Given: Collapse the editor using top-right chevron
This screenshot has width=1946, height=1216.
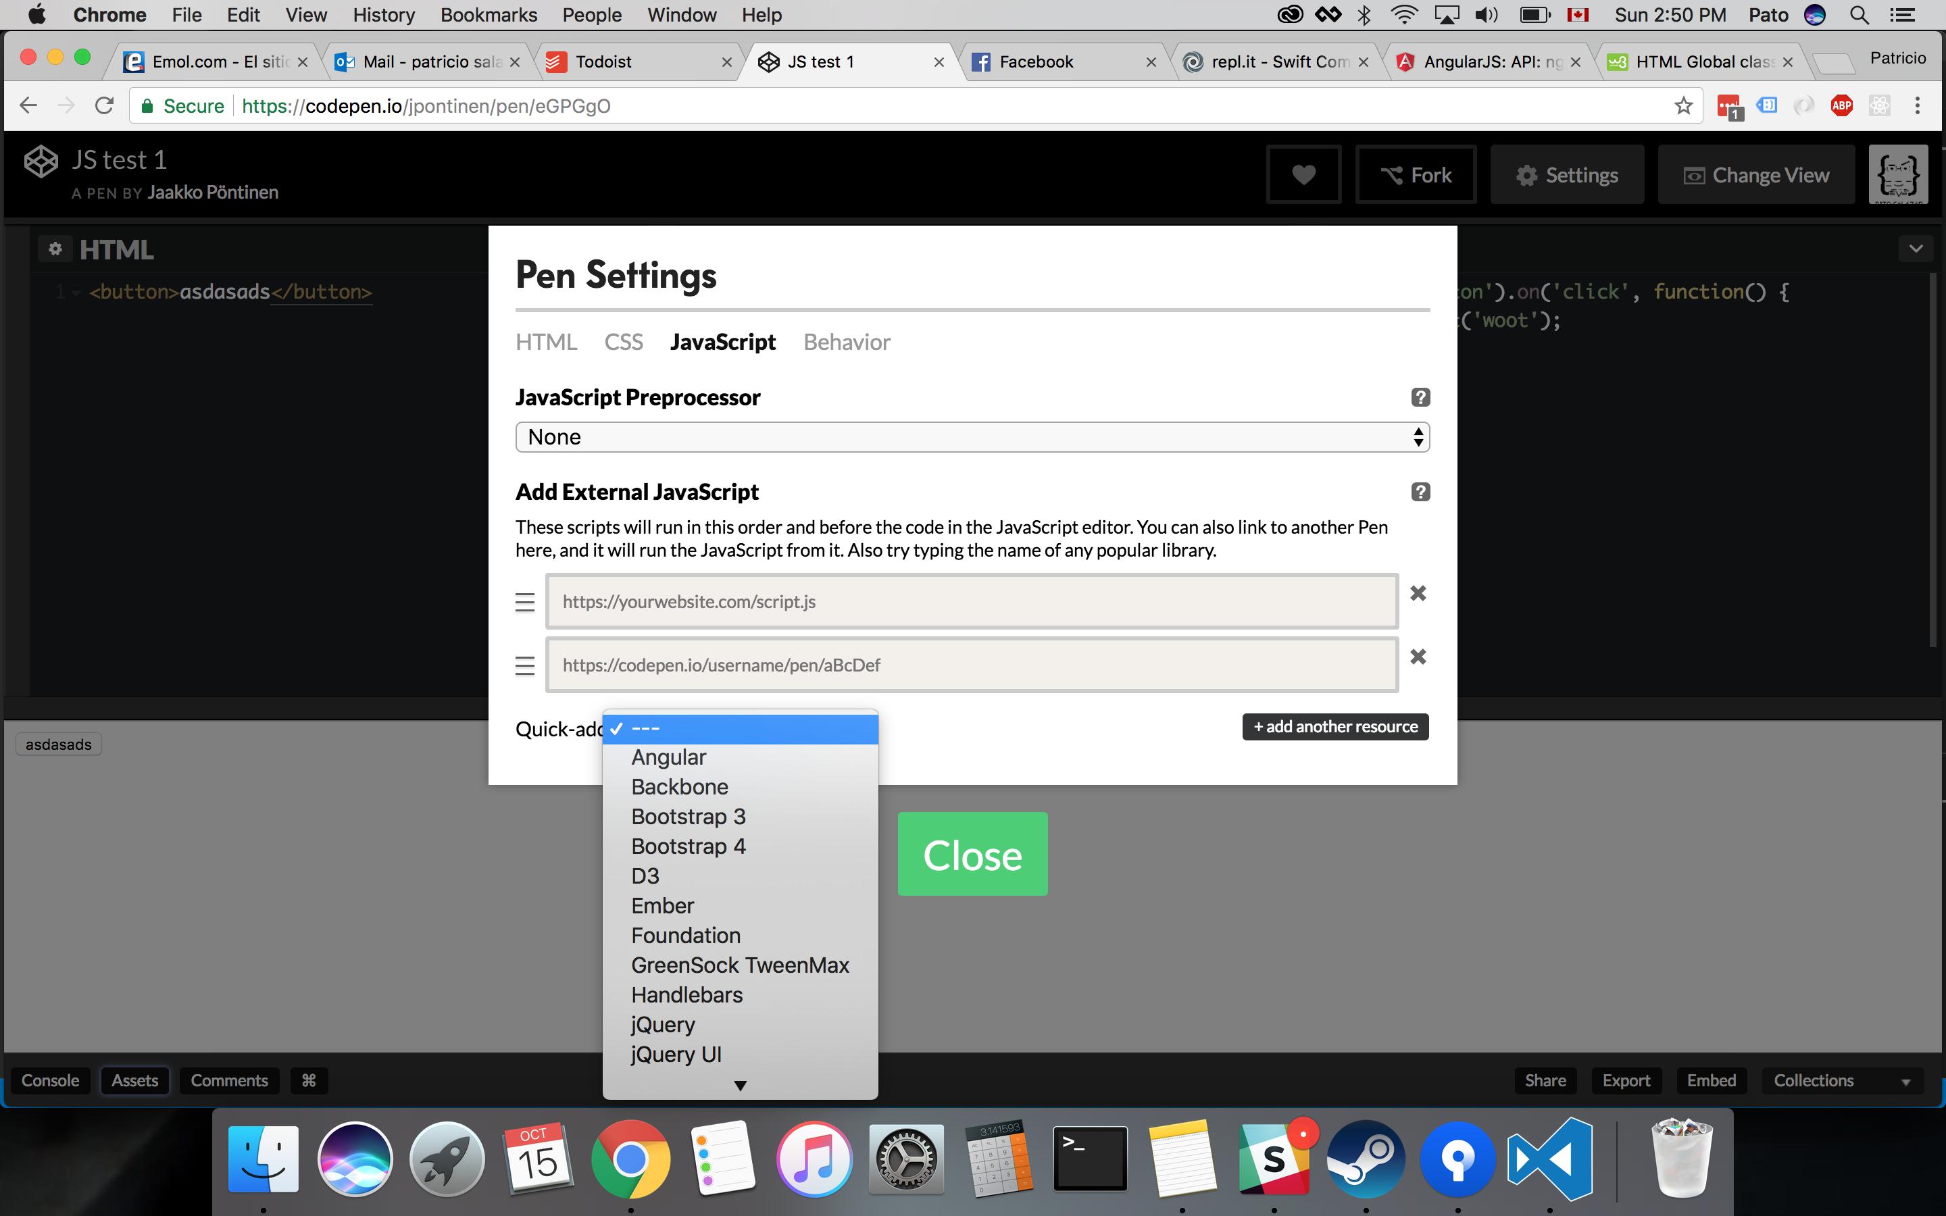Looking at the screenshot, I should 1916,249.
